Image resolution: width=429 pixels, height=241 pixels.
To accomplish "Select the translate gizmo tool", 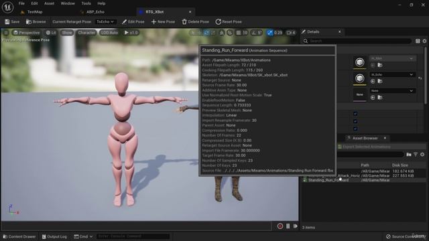I will 200,33.
